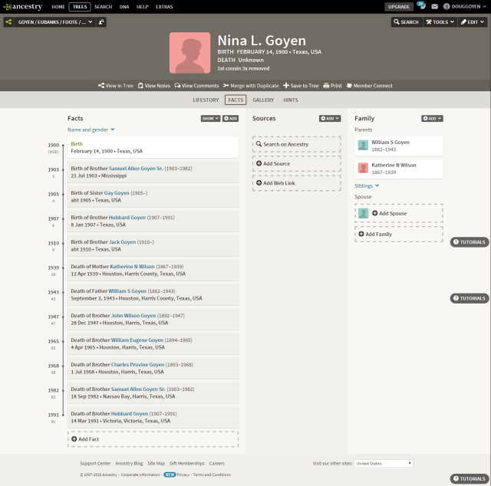The width and height of the screenshot is (491, 486).
Task: Select the Birth fact card
Action: (x=153, y=147)
